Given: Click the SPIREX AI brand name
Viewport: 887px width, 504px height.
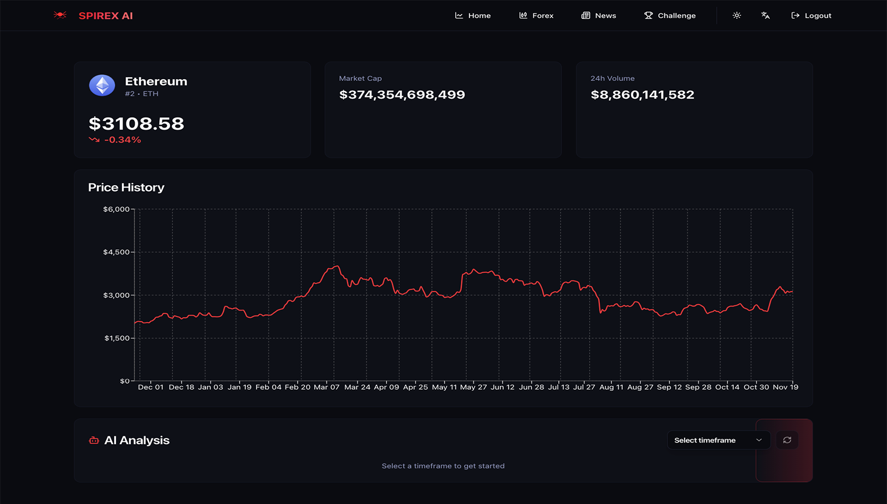Looking at the screenshot, I should click(106, 16).
